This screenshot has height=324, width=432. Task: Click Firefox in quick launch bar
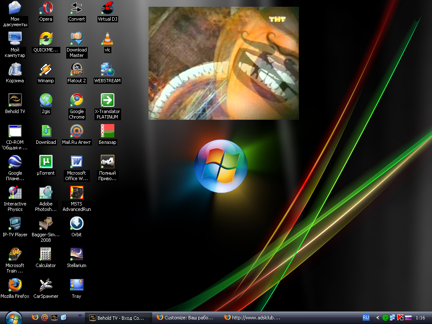tap(35, 317)
